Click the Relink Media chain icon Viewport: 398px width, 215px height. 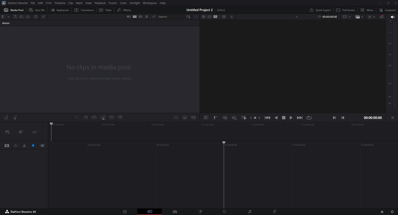(x=43, y=17)
